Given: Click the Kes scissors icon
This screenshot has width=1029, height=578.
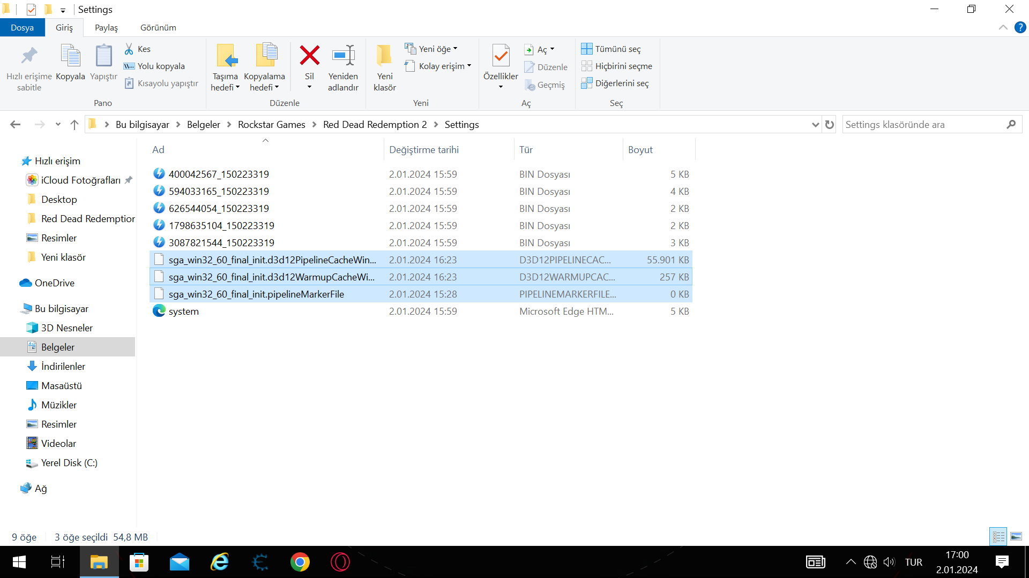Looking at the screenshot, I should click(x=129, y=49).
